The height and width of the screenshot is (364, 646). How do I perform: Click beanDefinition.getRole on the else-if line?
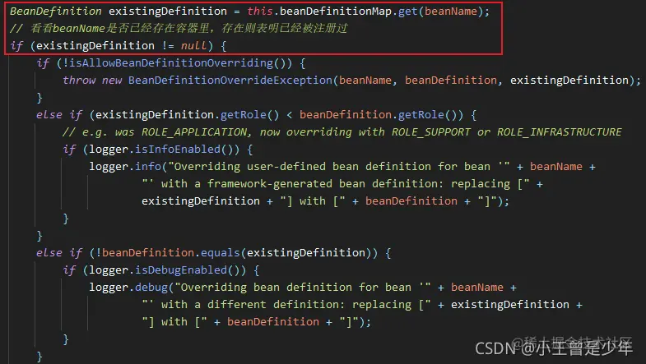point(372,115)
